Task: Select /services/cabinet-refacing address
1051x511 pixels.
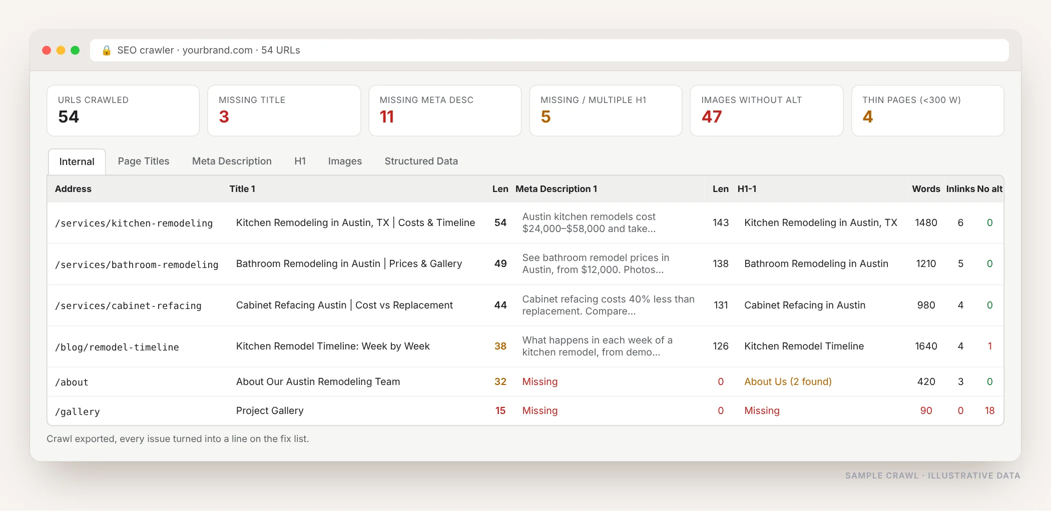Action: 128,305
